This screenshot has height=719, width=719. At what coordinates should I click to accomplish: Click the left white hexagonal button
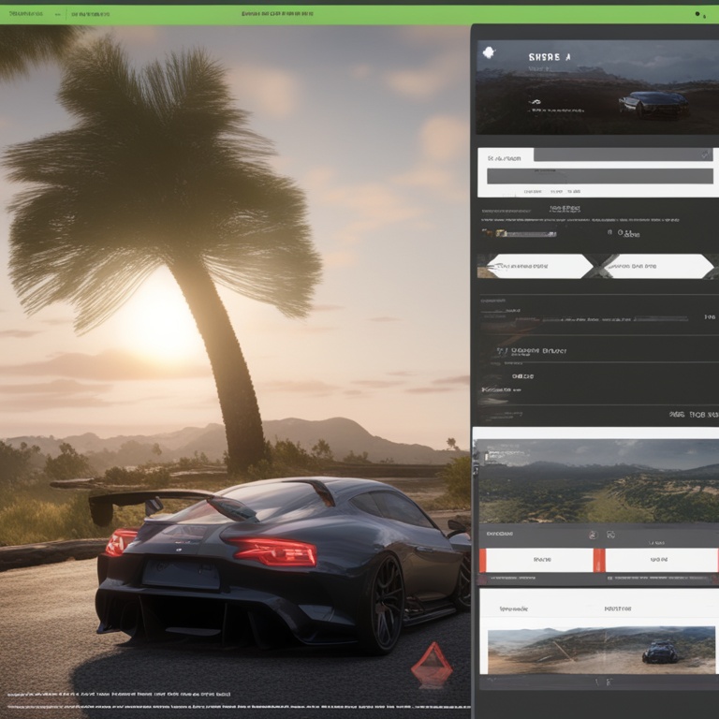tap(540, 266)
